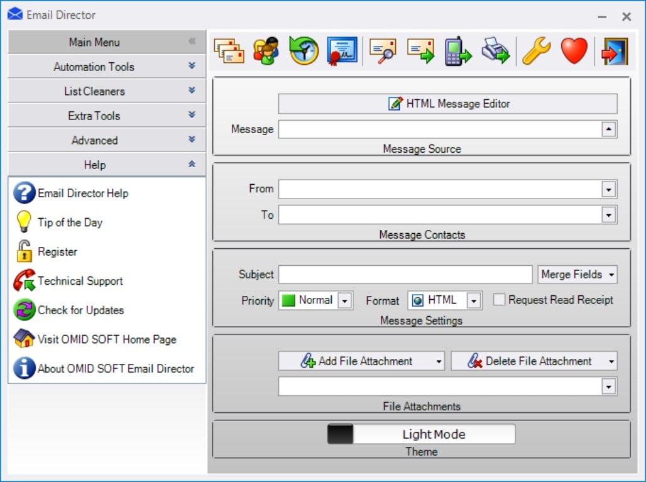The height and width of the screenshot is (482, 646).
Task: Open the file attachments list dropdown
Action: click(x=608, y=386)
